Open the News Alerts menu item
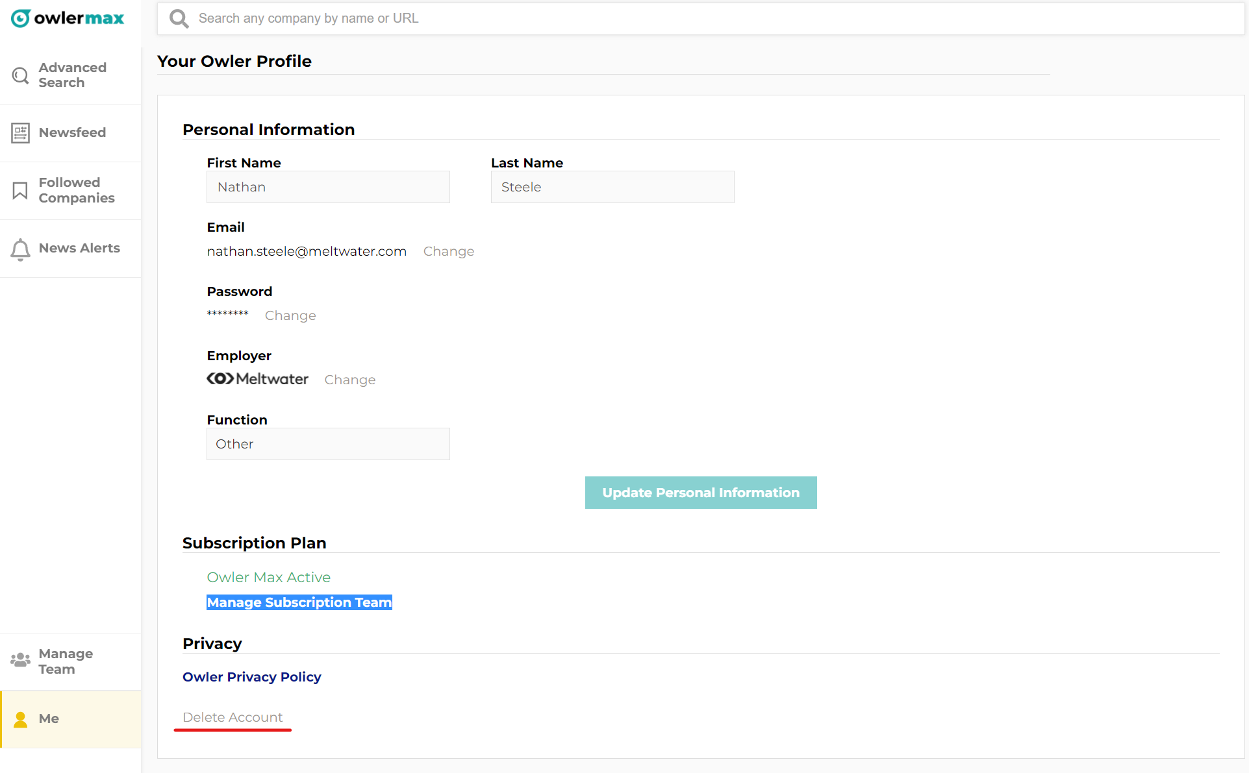 (x=79, y=248)
